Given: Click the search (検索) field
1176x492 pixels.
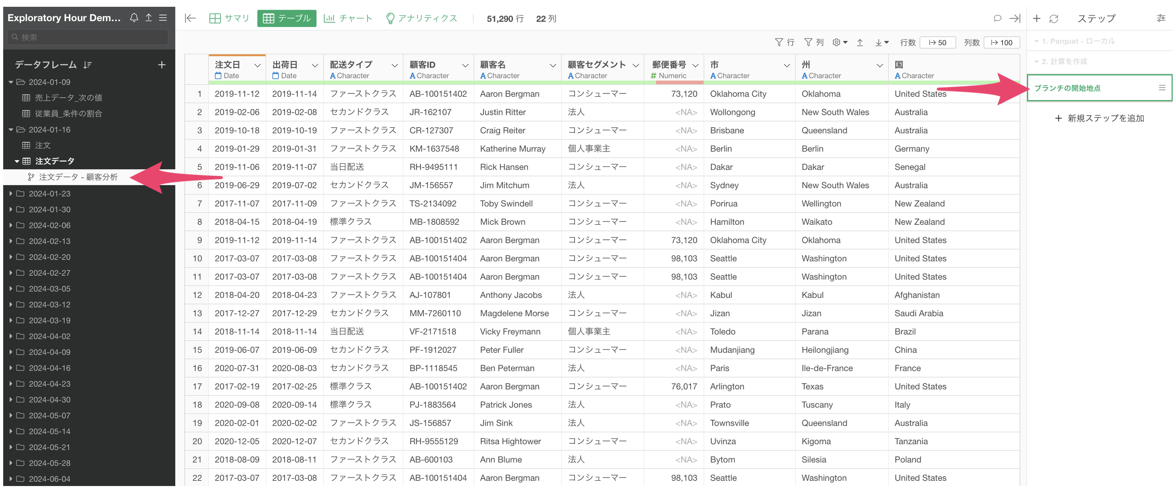Looking at the screenshot, I should (x=88, y=37).
